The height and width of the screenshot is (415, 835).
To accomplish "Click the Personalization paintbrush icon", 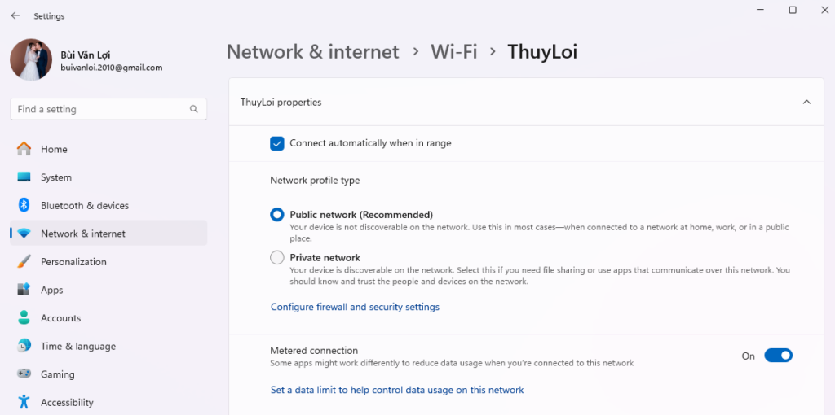I will (x=24, y=261).
